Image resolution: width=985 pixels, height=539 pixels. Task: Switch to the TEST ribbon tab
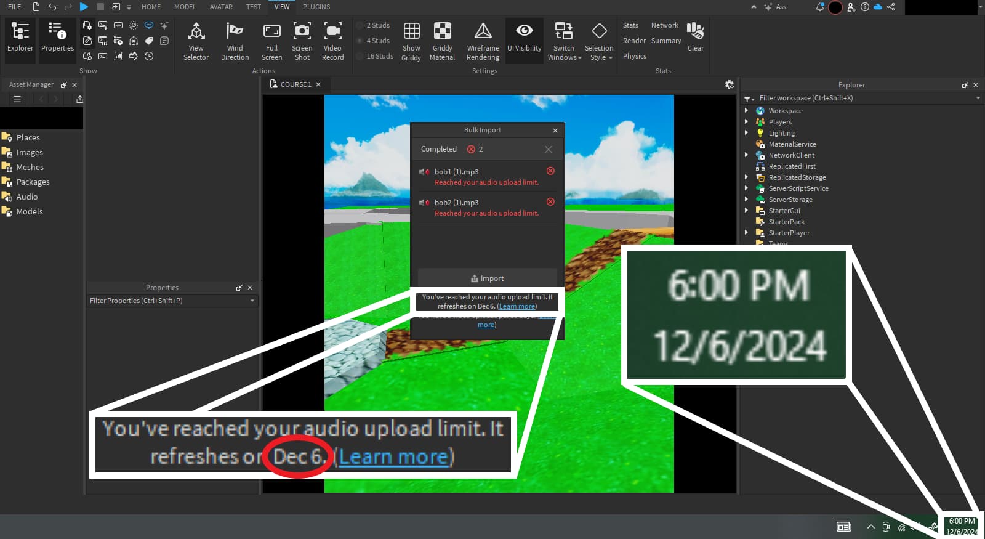click(254, 7)
